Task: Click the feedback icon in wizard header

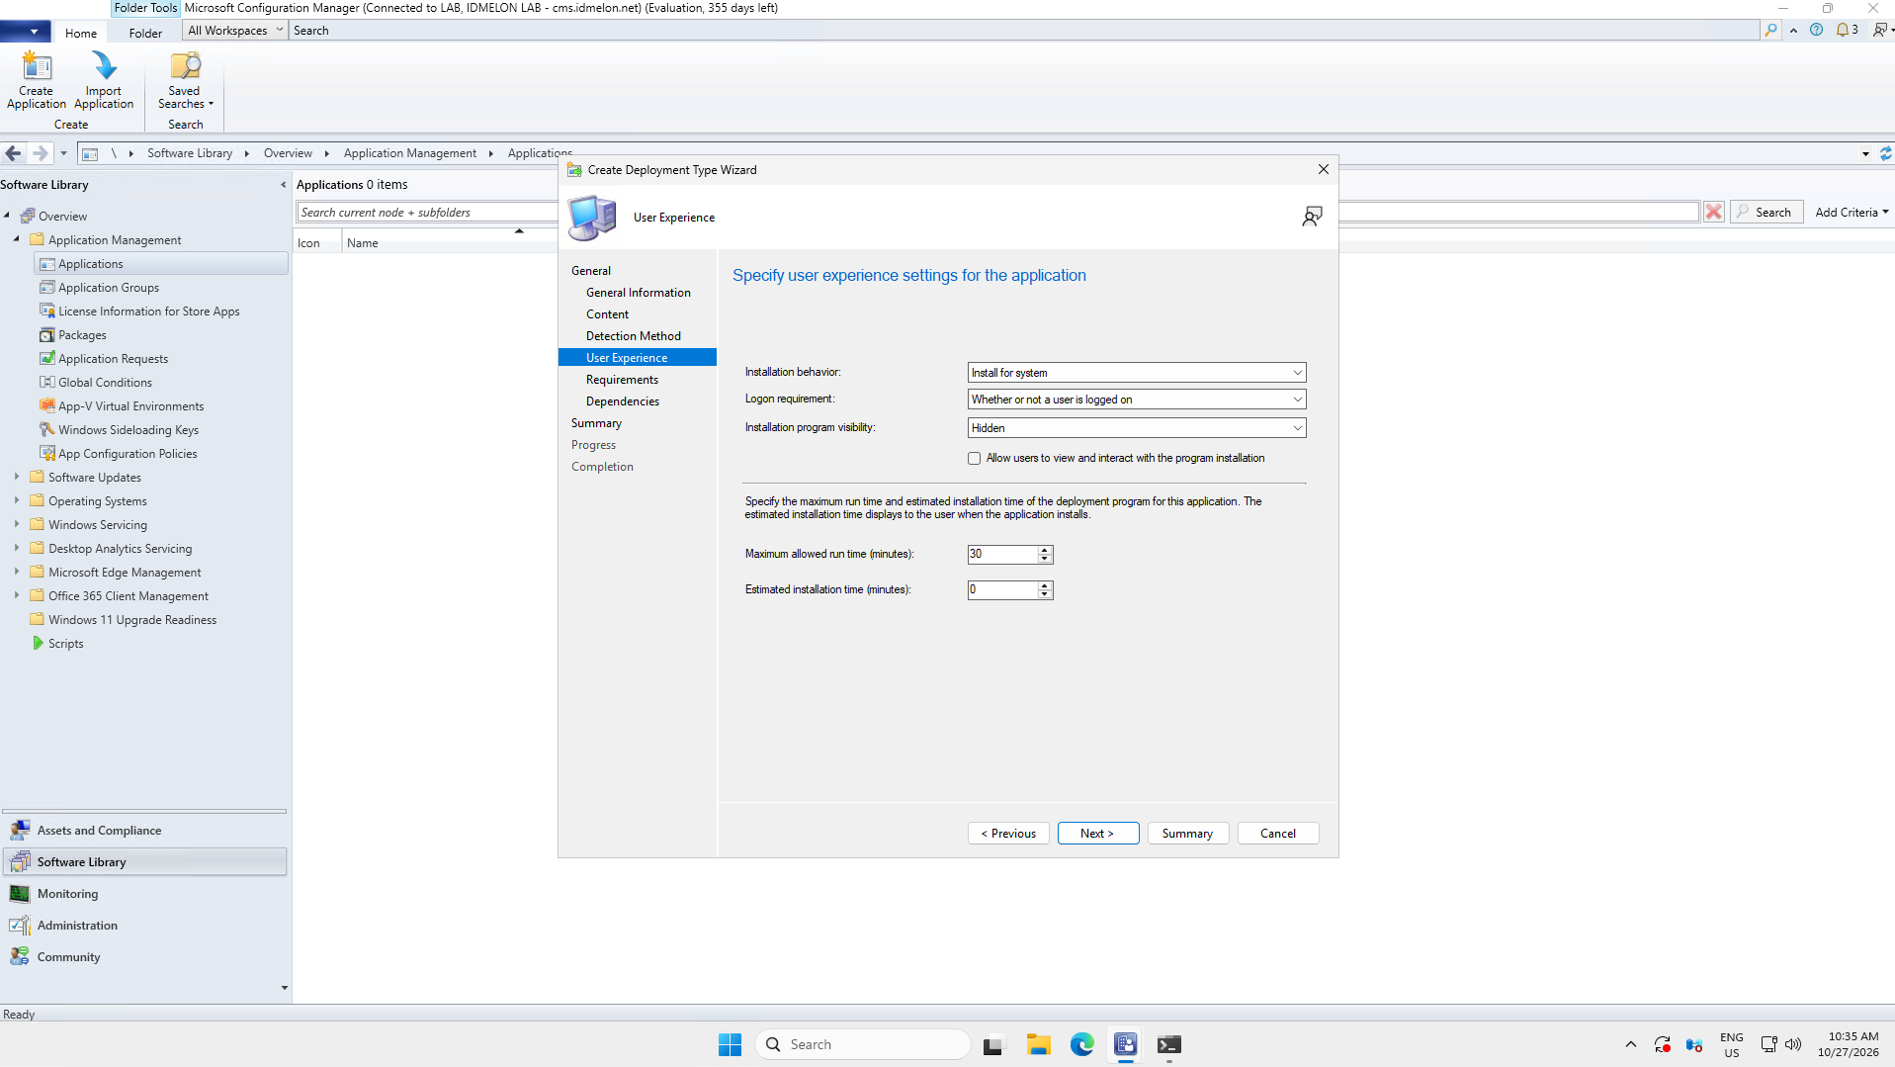Action: 1312,217
